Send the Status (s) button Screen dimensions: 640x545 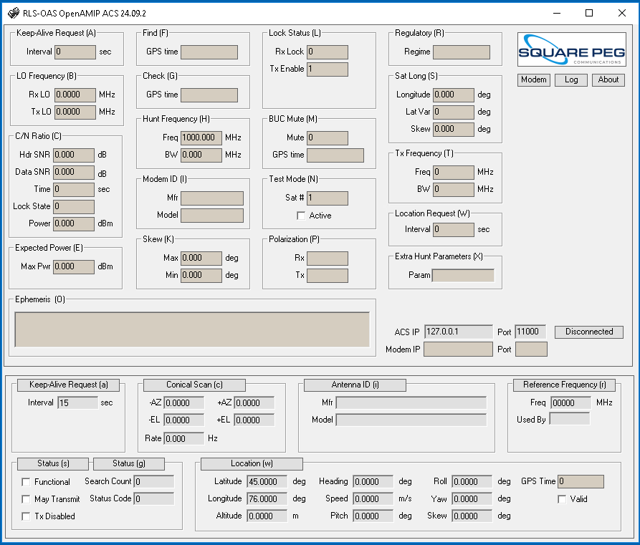[53, 464]
